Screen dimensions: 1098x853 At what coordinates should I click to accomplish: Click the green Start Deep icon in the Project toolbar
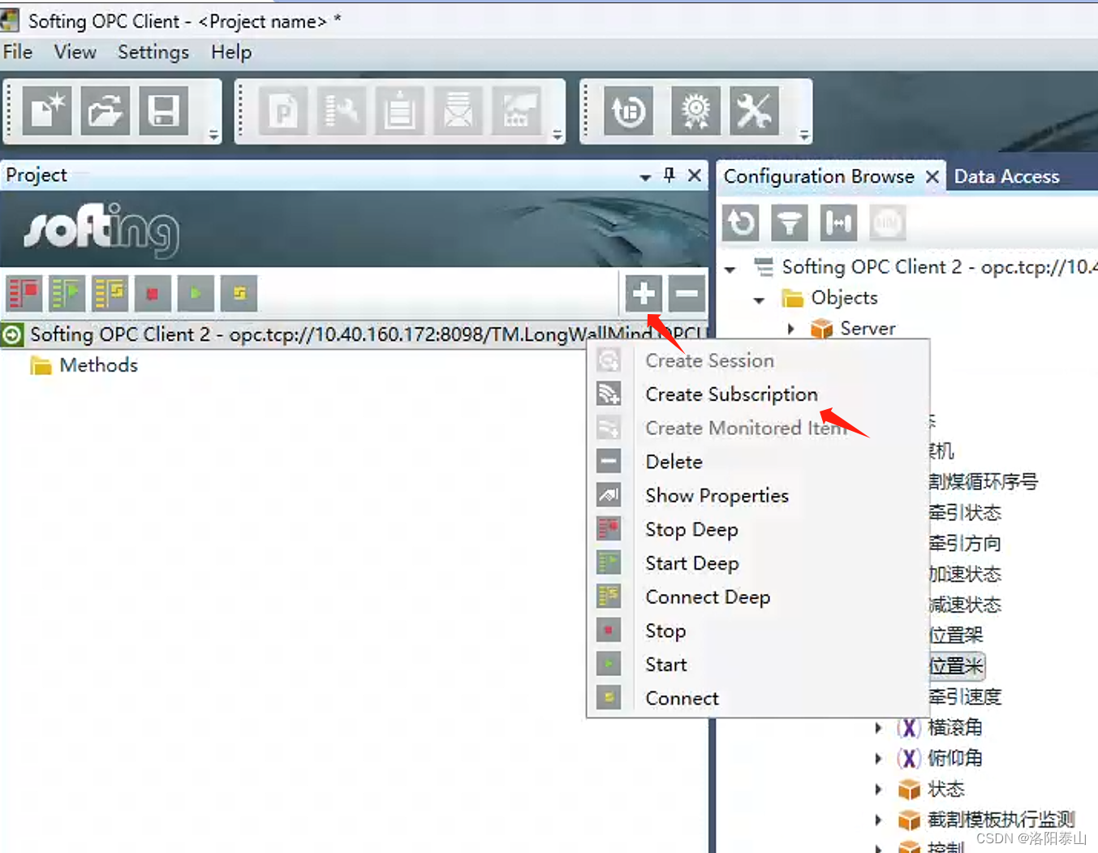67,293
